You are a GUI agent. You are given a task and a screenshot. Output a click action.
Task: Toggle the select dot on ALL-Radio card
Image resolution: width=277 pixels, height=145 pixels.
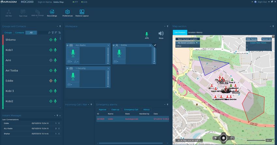click(67, 45)
